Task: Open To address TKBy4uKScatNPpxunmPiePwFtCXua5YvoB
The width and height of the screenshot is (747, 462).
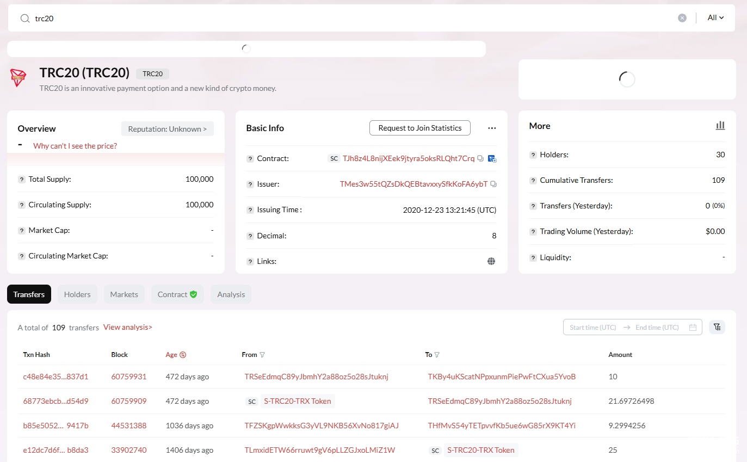Action: (502, 377)
